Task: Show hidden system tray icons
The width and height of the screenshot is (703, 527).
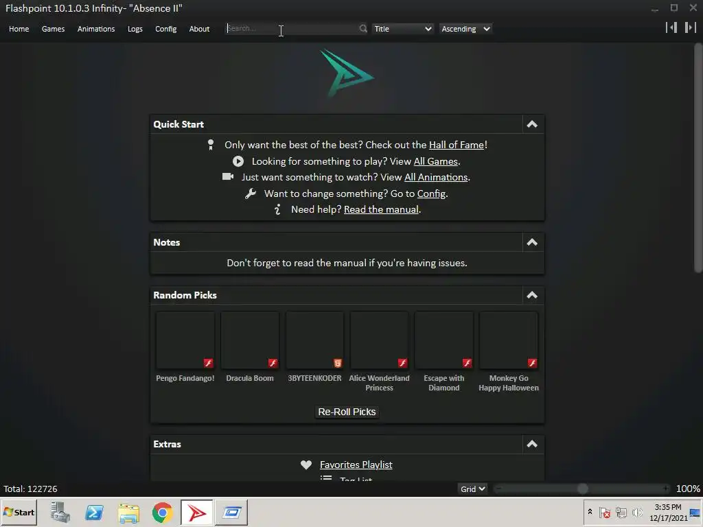Action: click(590, 512)
